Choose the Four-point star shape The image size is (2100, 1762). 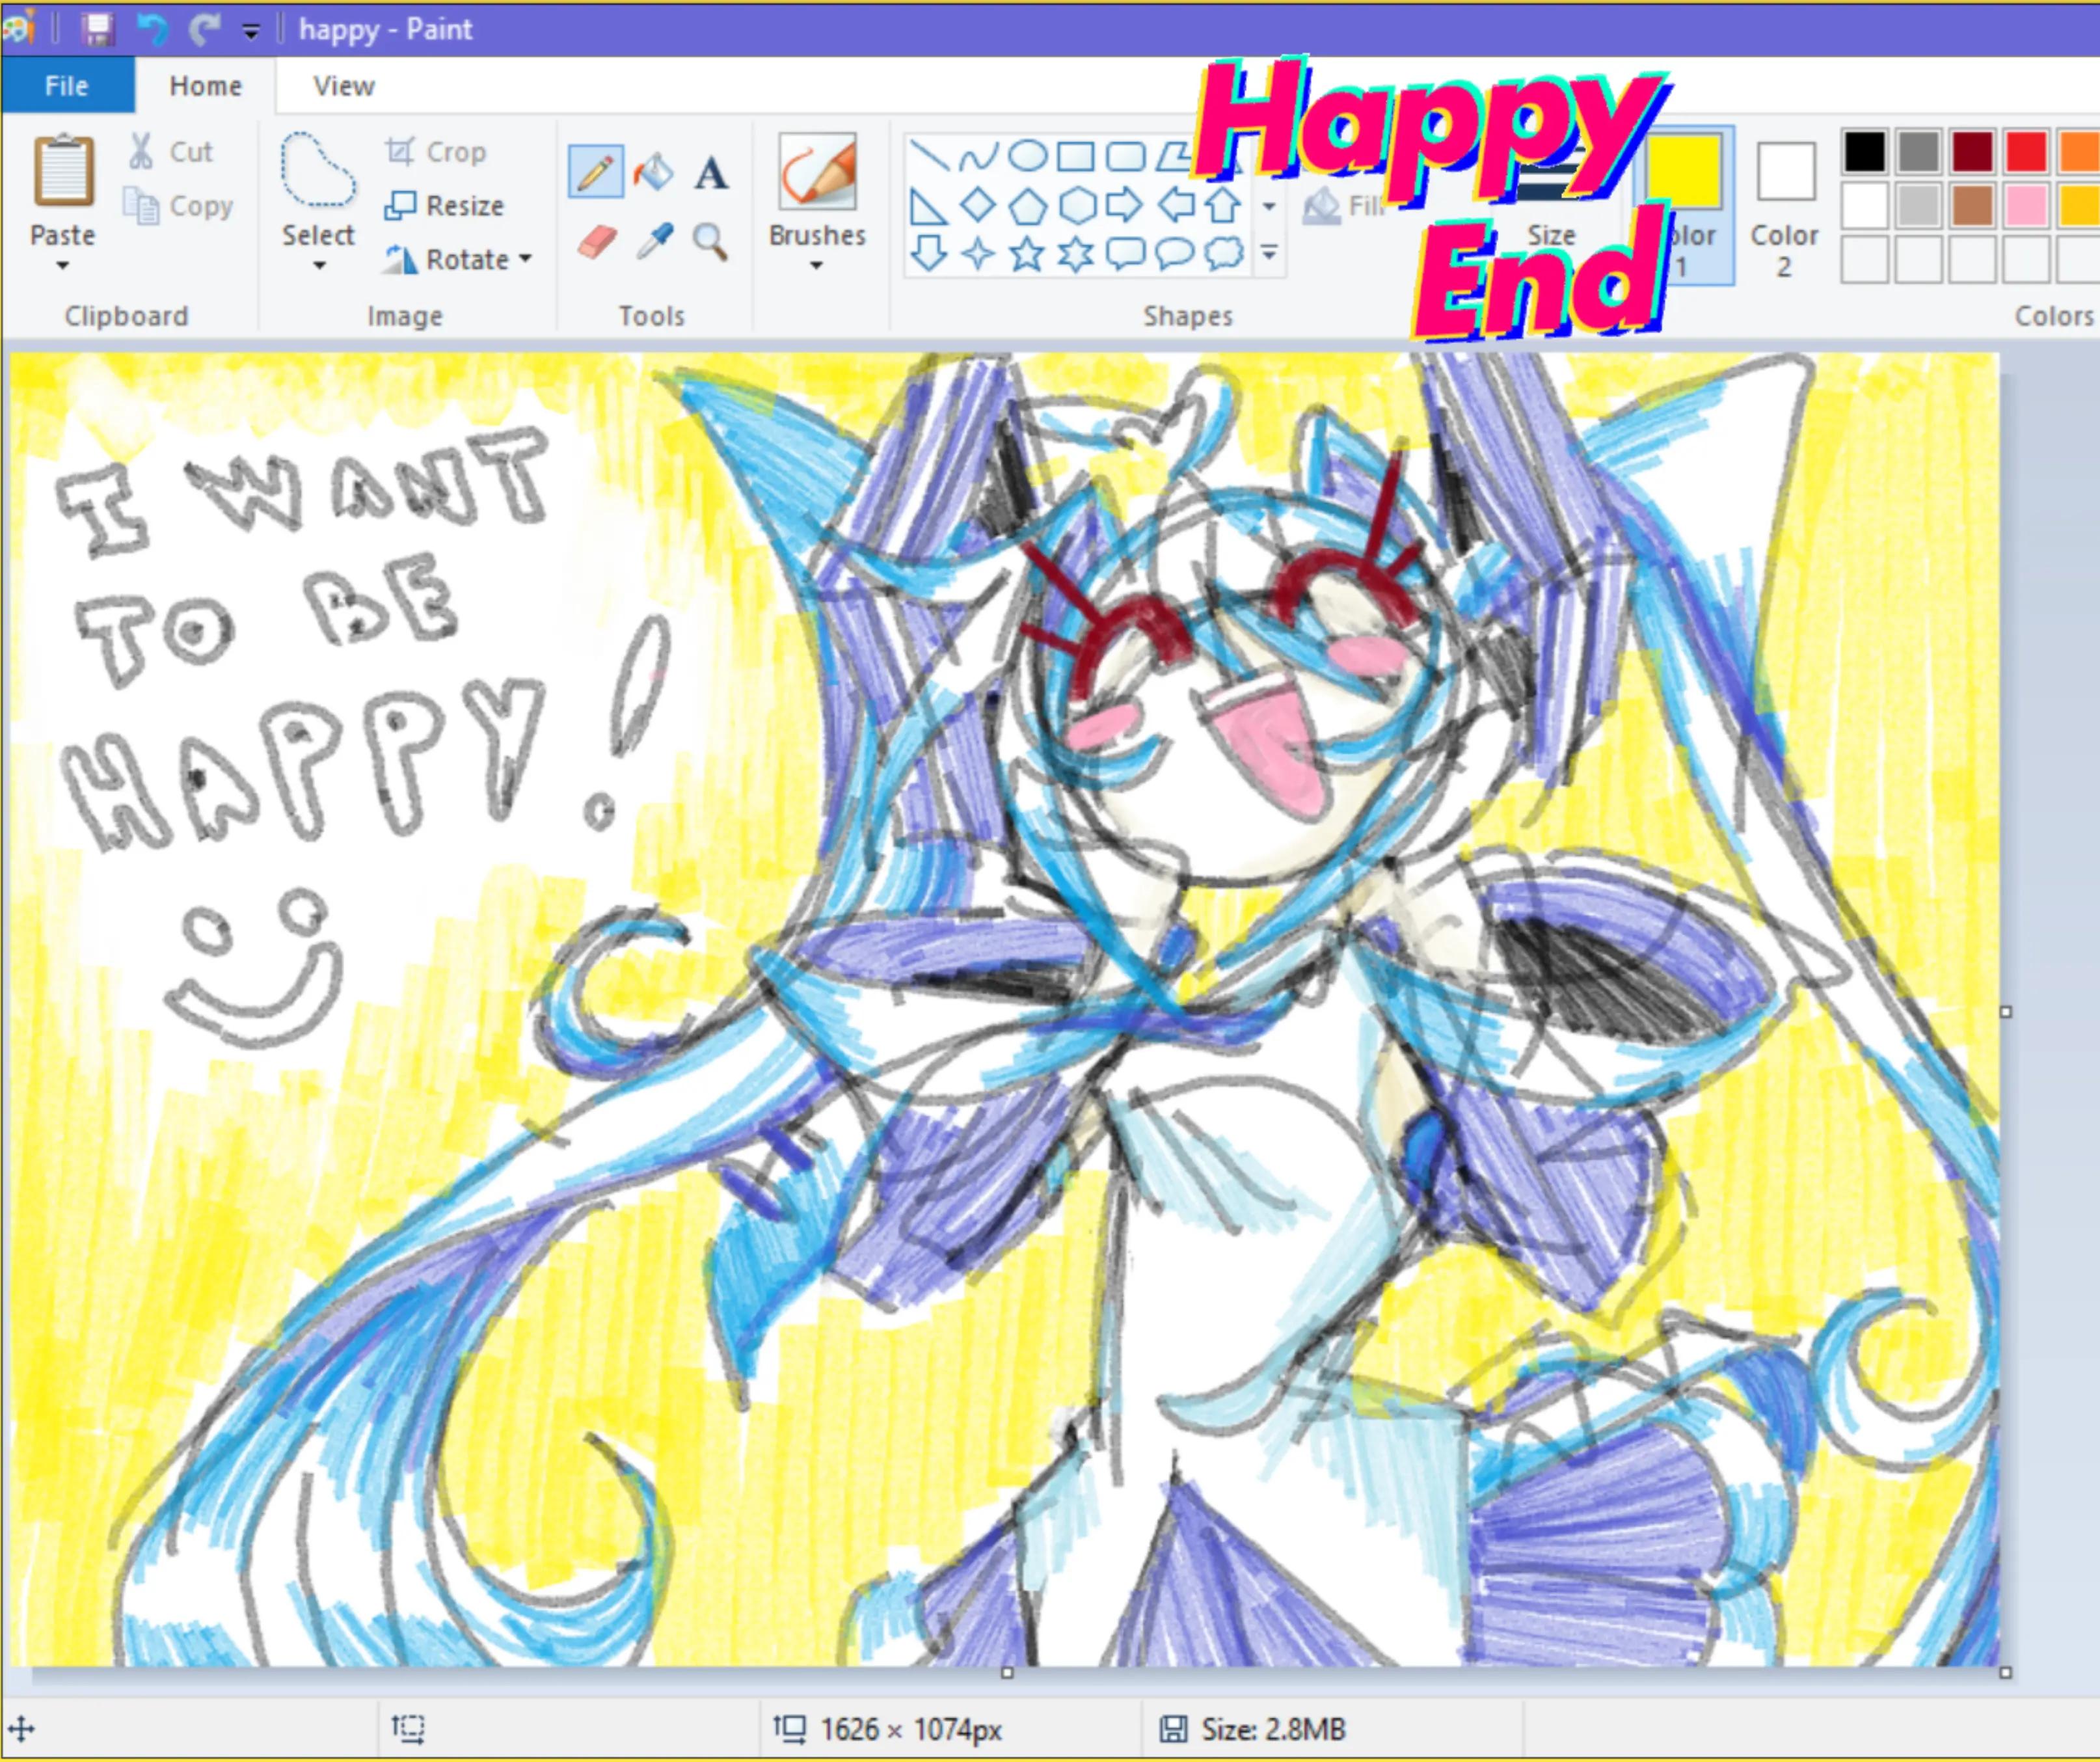[x=977, y=255]
